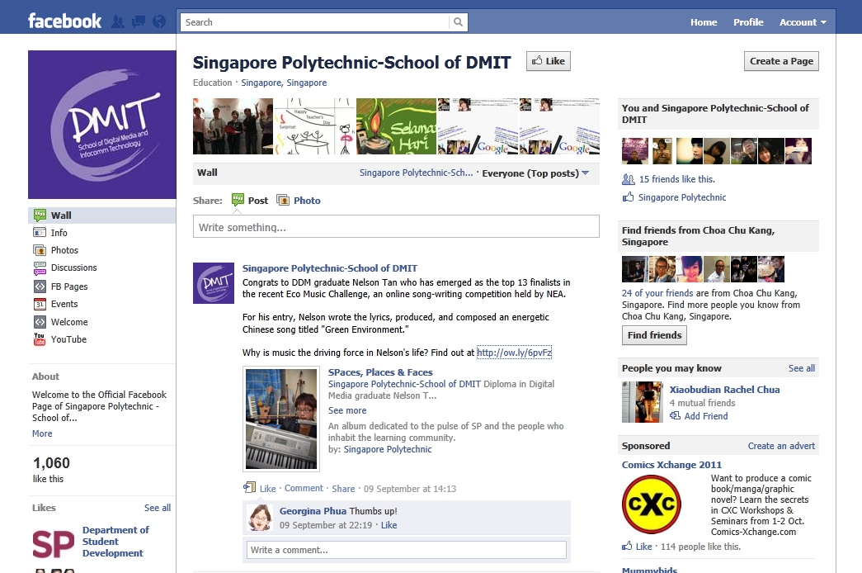Like Georgina Phua's comment
The image size is (862, 573).
tap(389, 525)
